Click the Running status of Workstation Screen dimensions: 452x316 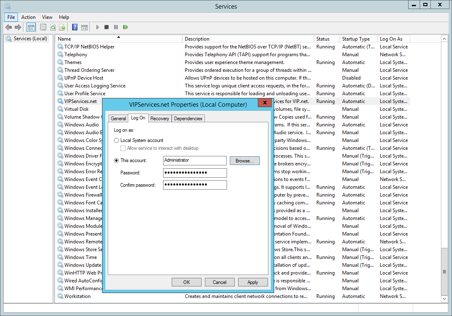click(x=325, y=296)
